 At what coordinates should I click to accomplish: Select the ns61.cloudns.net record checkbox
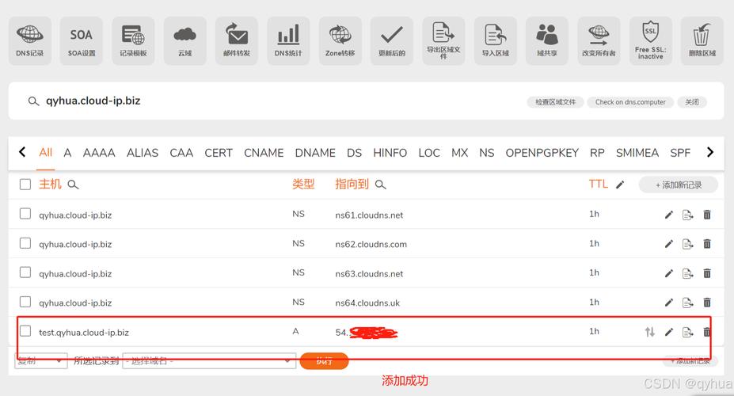tap(25, 214)
